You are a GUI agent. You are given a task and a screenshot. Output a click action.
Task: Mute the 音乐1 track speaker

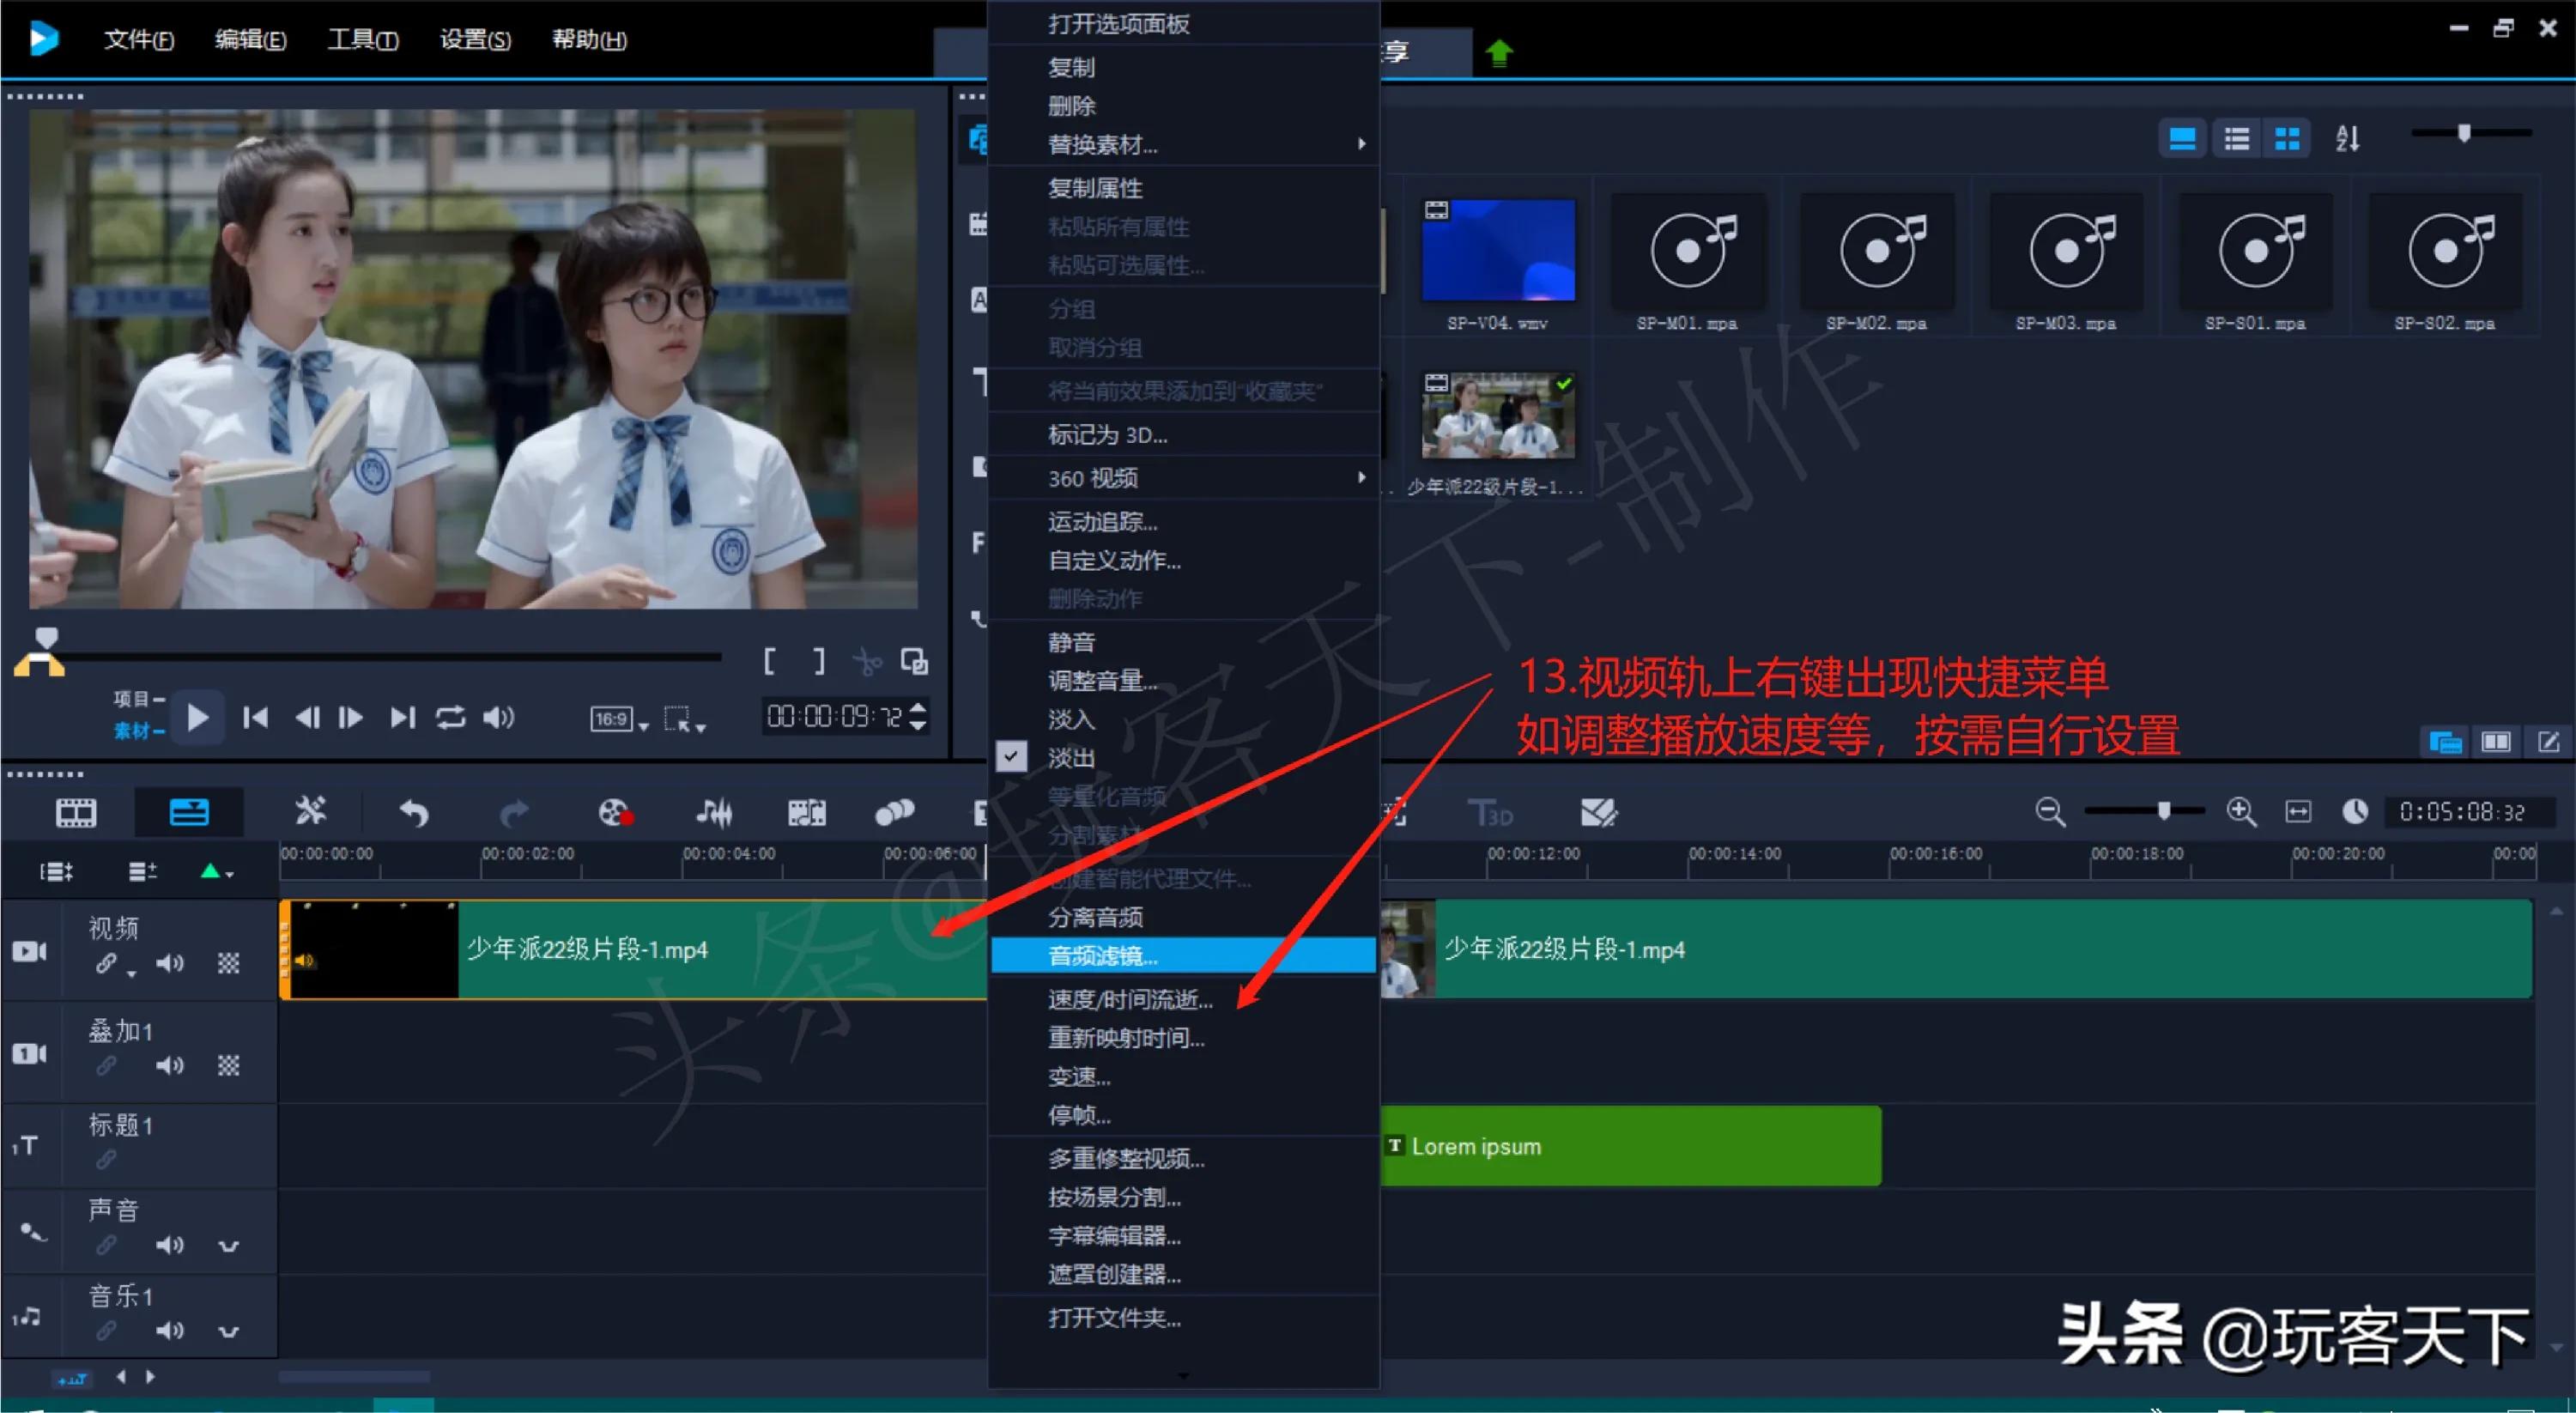(170, 1330)
